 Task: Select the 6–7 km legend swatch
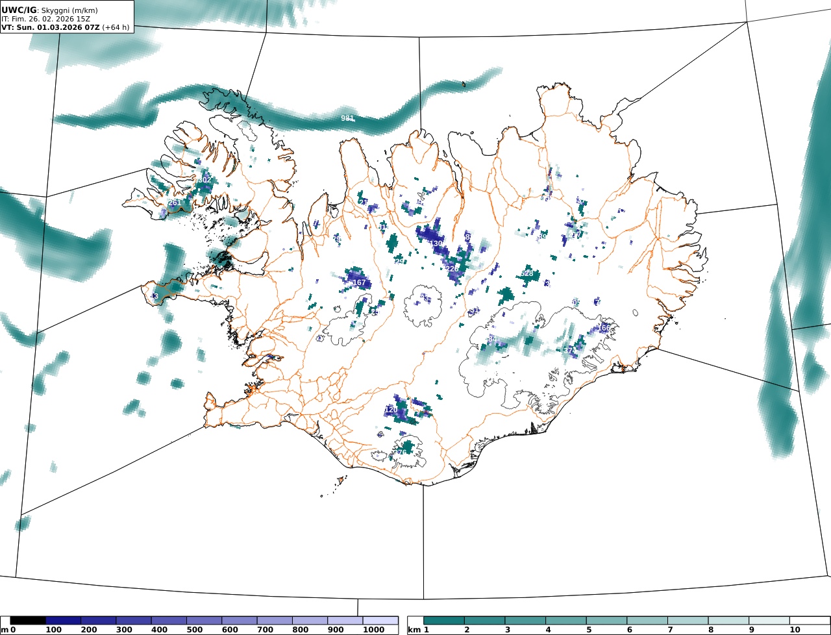click(647, 621)
